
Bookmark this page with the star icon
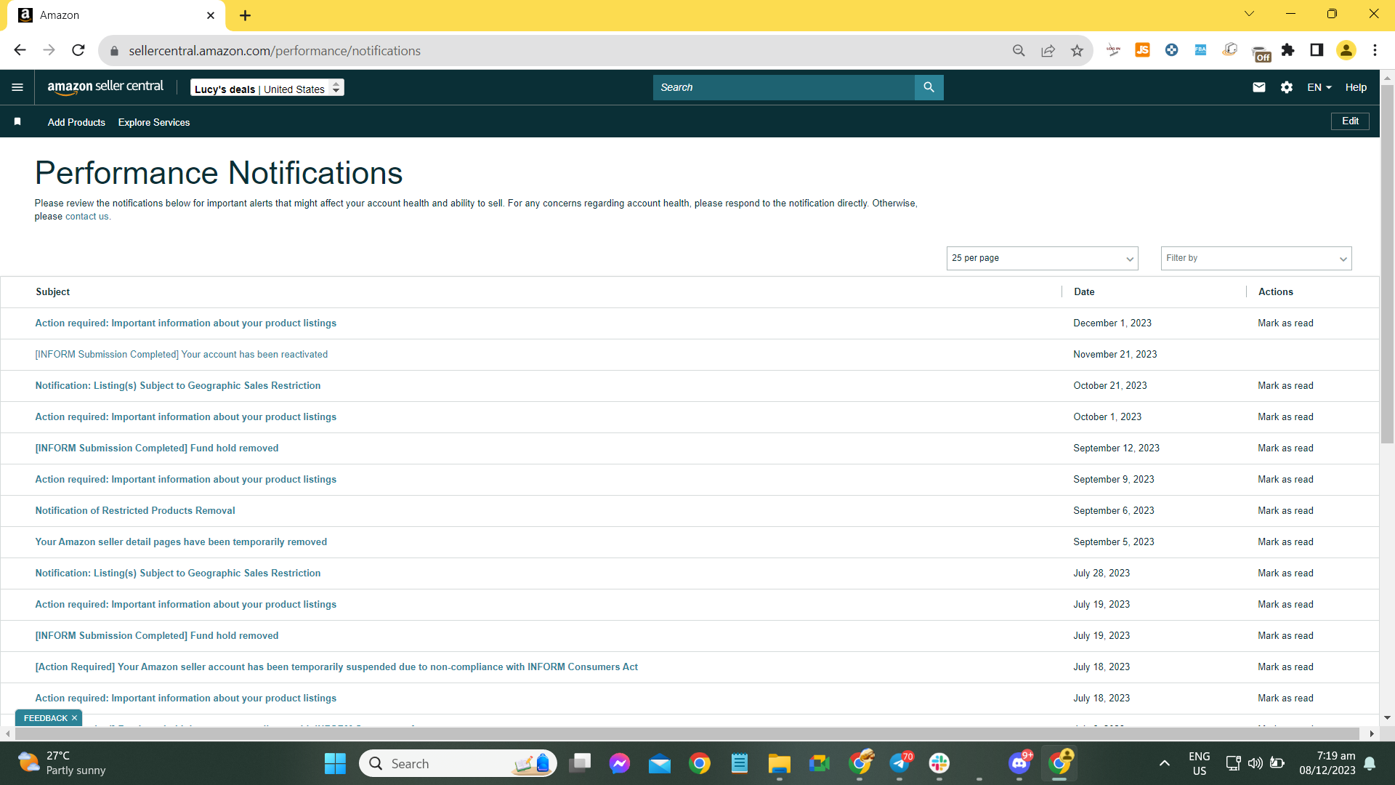pyautogui.click(x=1077, y=50)
